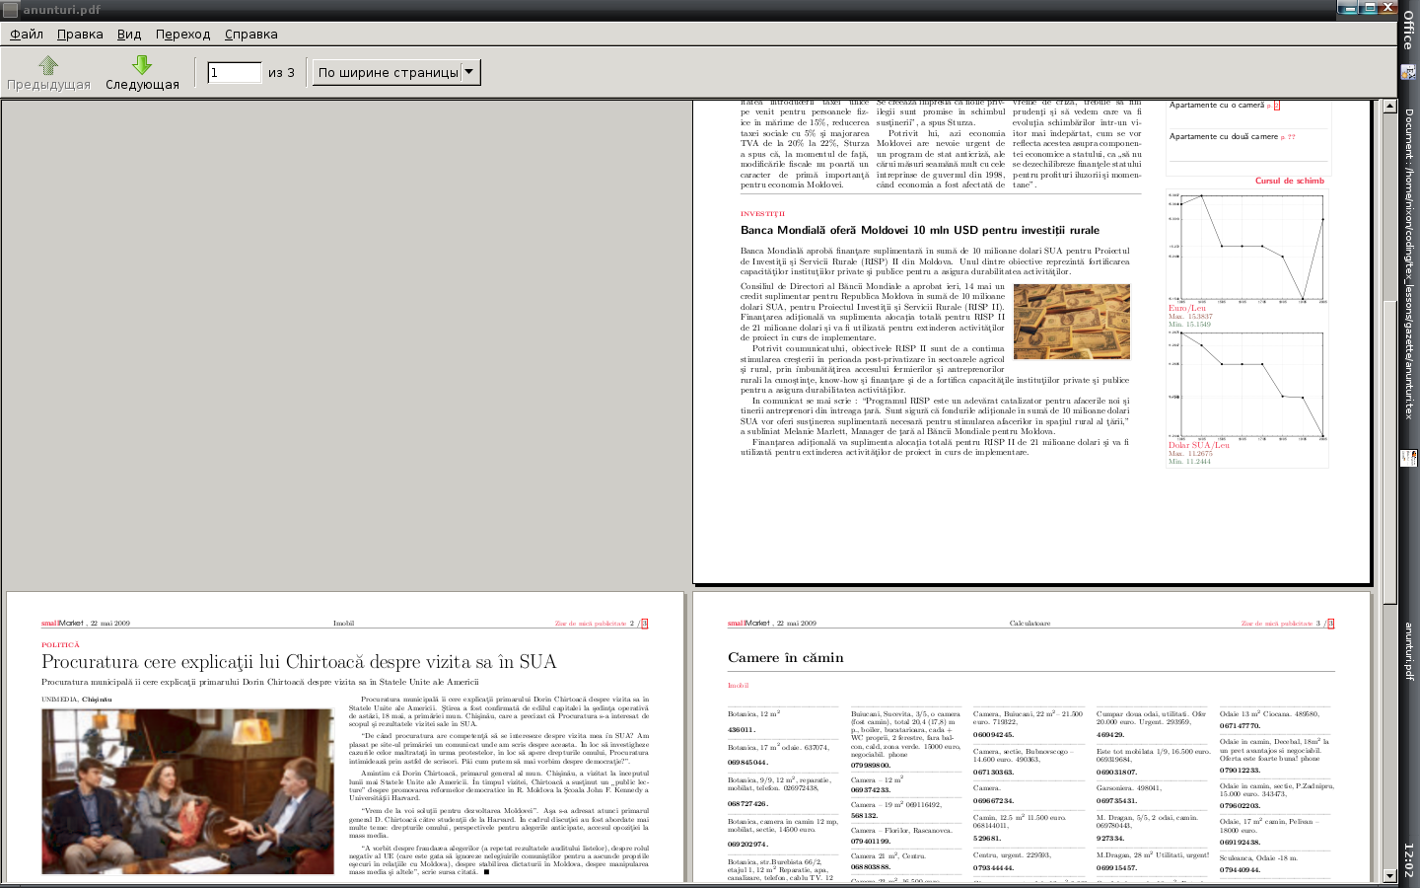1420x888 pixels.
Task: Click the Dolar SUA/Leu exchange rate chart
Action: (1247, 385)
